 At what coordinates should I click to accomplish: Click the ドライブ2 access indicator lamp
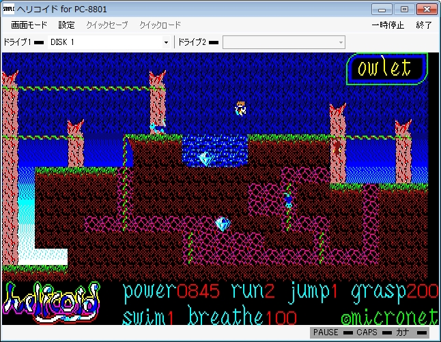(x=214, y=42)
